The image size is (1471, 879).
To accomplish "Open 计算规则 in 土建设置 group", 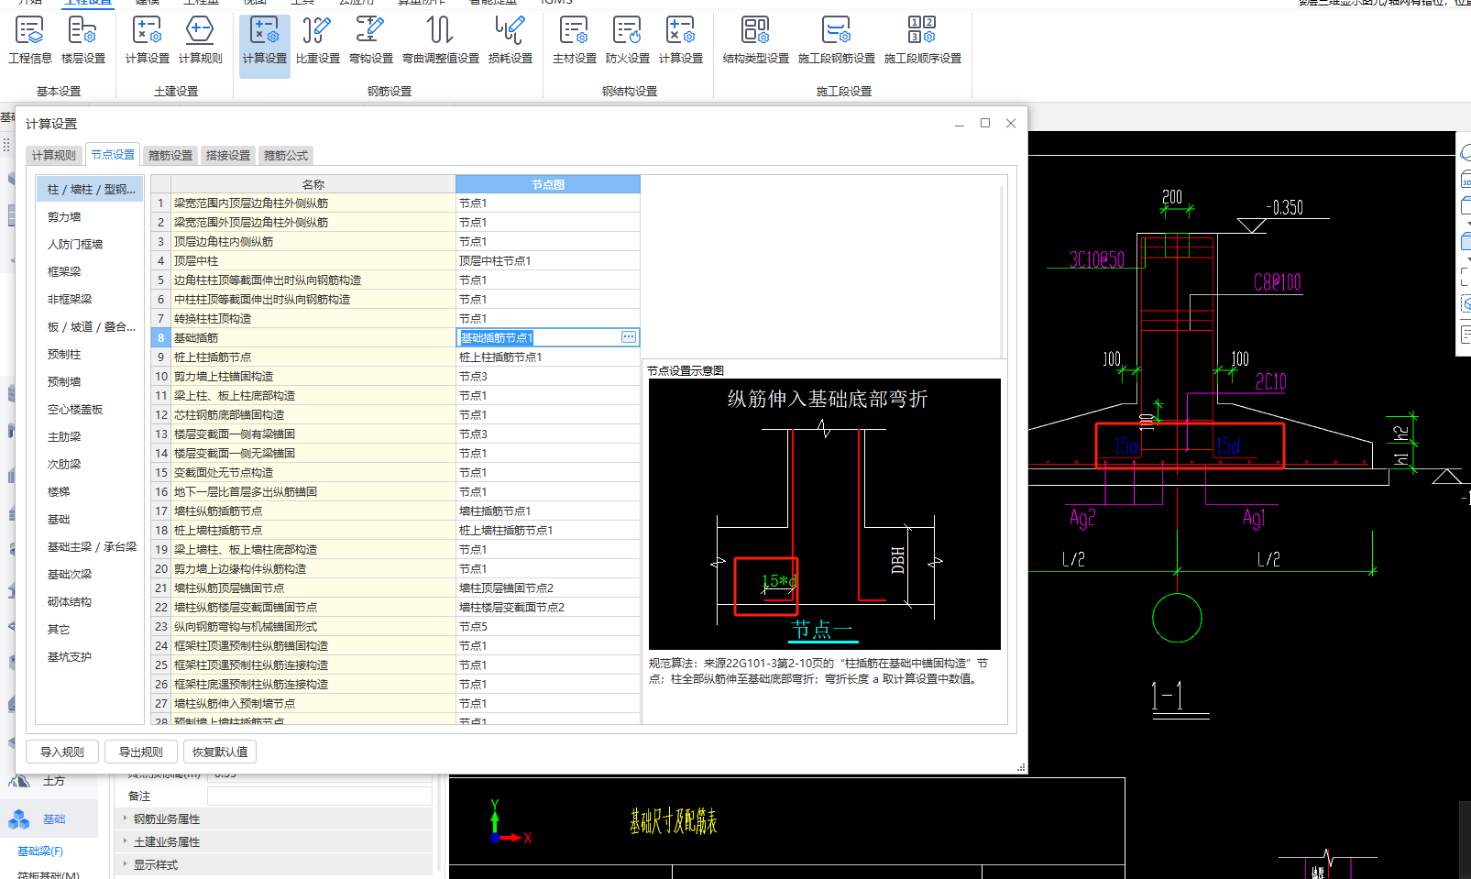I will (x=200, y=40).
